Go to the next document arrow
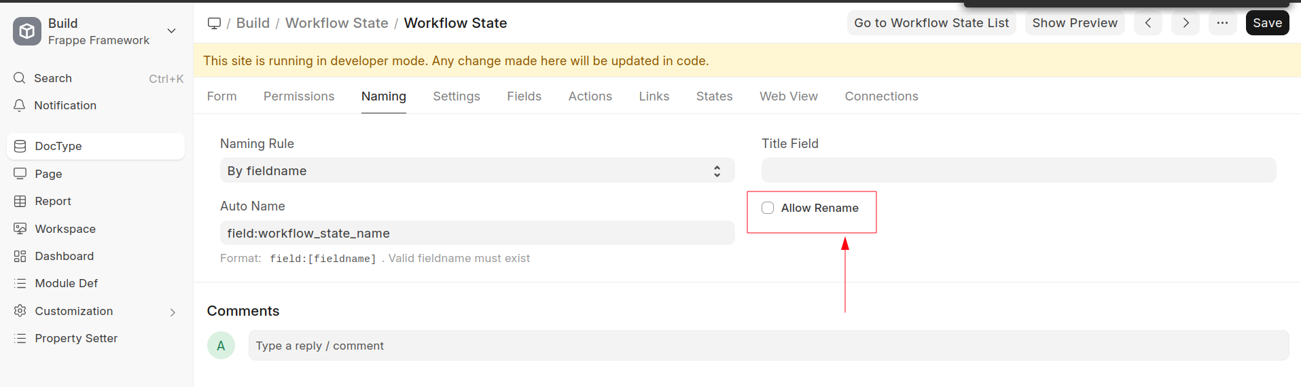 [x=1186, y=23]
